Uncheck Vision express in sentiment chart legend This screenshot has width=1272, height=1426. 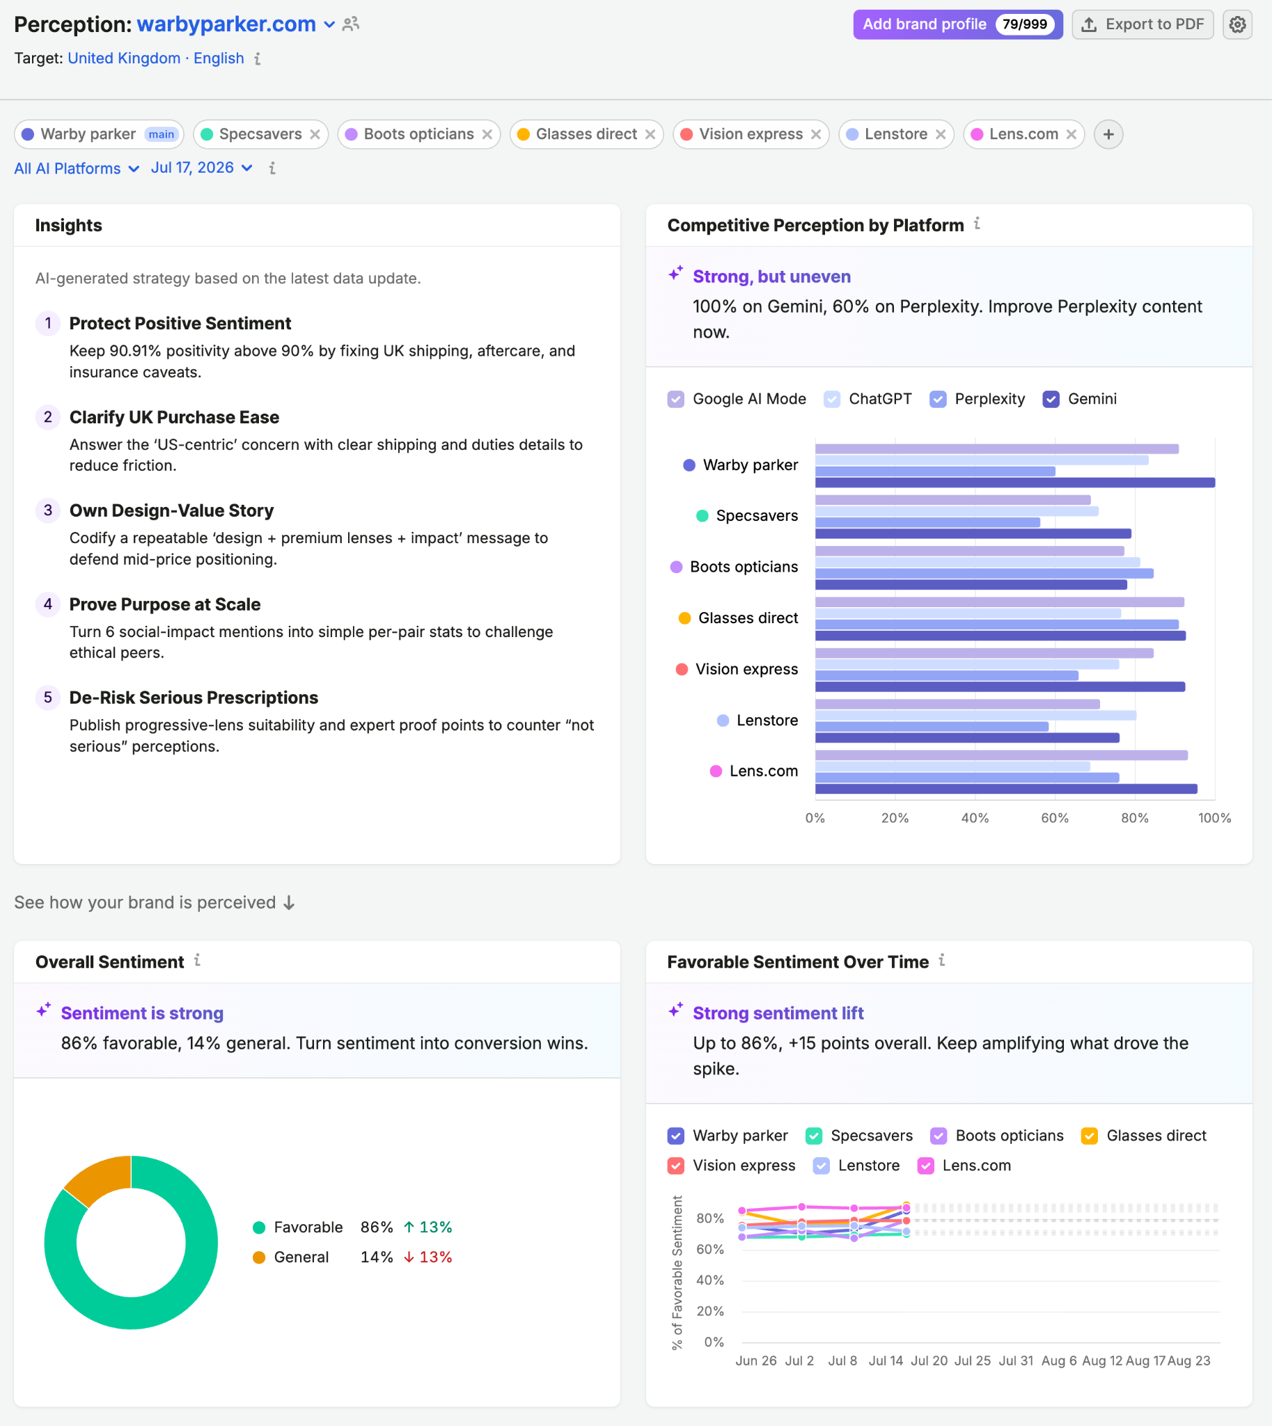click(x=676, y=1166)
